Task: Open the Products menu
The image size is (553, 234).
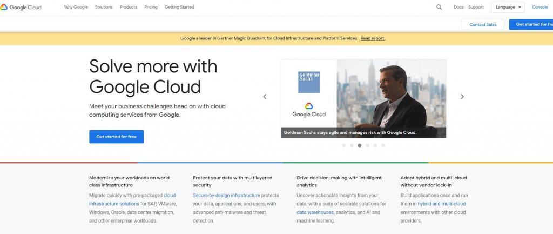Action: [x=128, y=7]
